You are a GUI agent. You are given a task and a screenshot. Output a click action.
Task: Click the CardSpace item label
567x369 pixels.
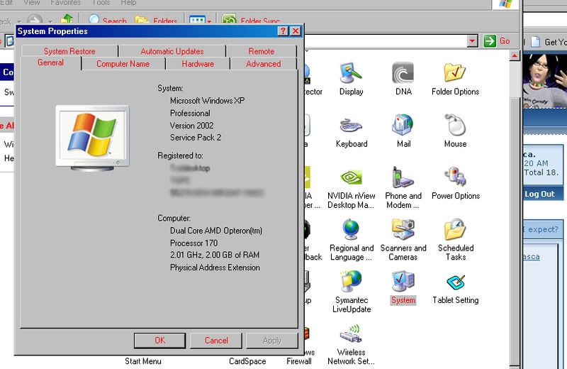coord(247,361)
